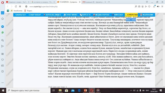View site information globe icon
Viewport: 165px width, 93px height.
pyautogui.click(x=26, y=6)
